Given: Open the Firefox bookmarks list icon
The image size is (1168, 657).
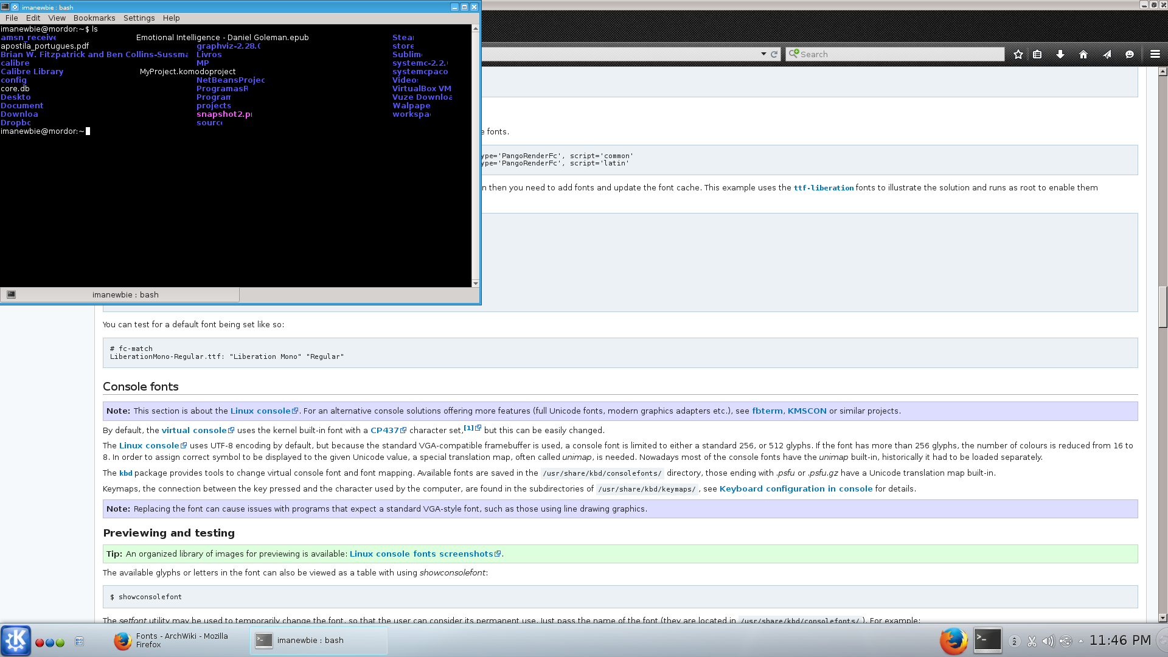Looking at the screenshot, I should pyautogui.click(x=1037, y=55).
